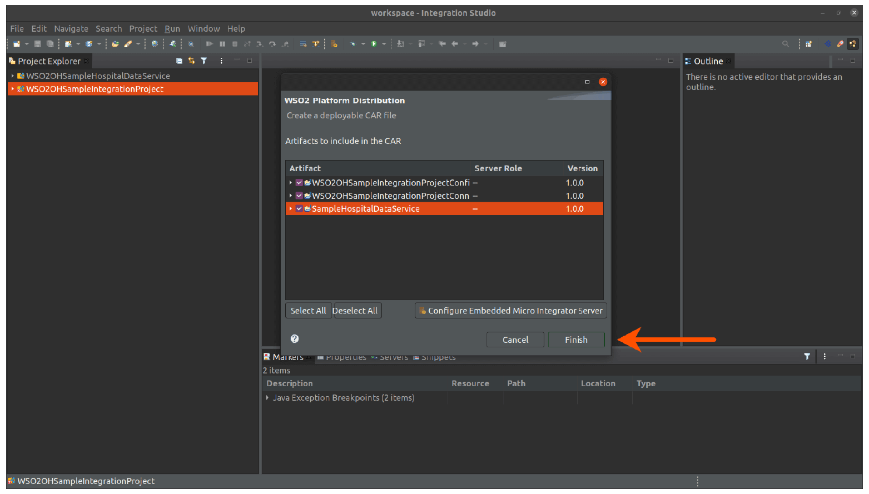The image size is (869, 494).
Task: Click the Version column header in dialog
Action: 582,168
